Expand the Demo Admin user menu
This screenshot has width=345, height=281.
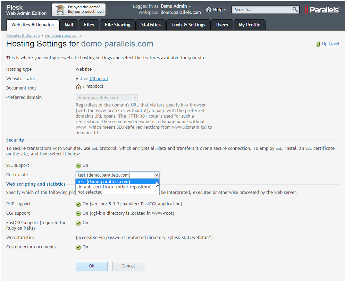(x=176, y=6)
